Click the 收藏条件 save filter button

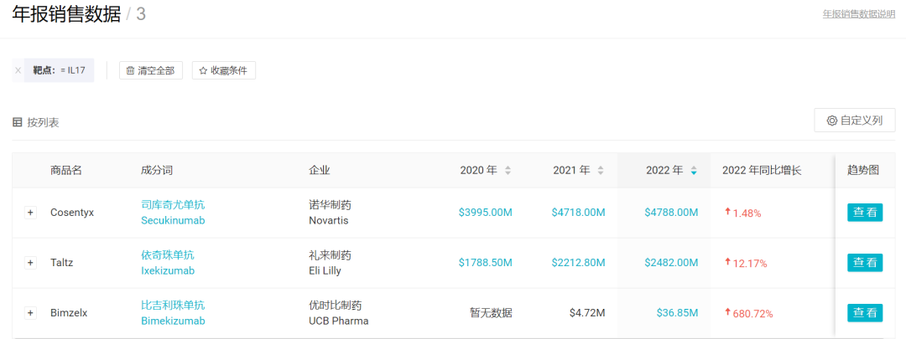coord(223,70)
